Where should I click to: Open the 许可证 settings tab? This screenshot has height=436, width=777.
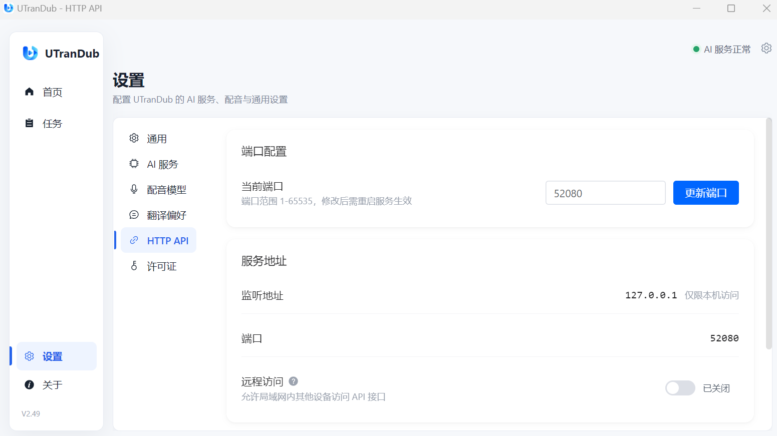(x=158, y=266)
